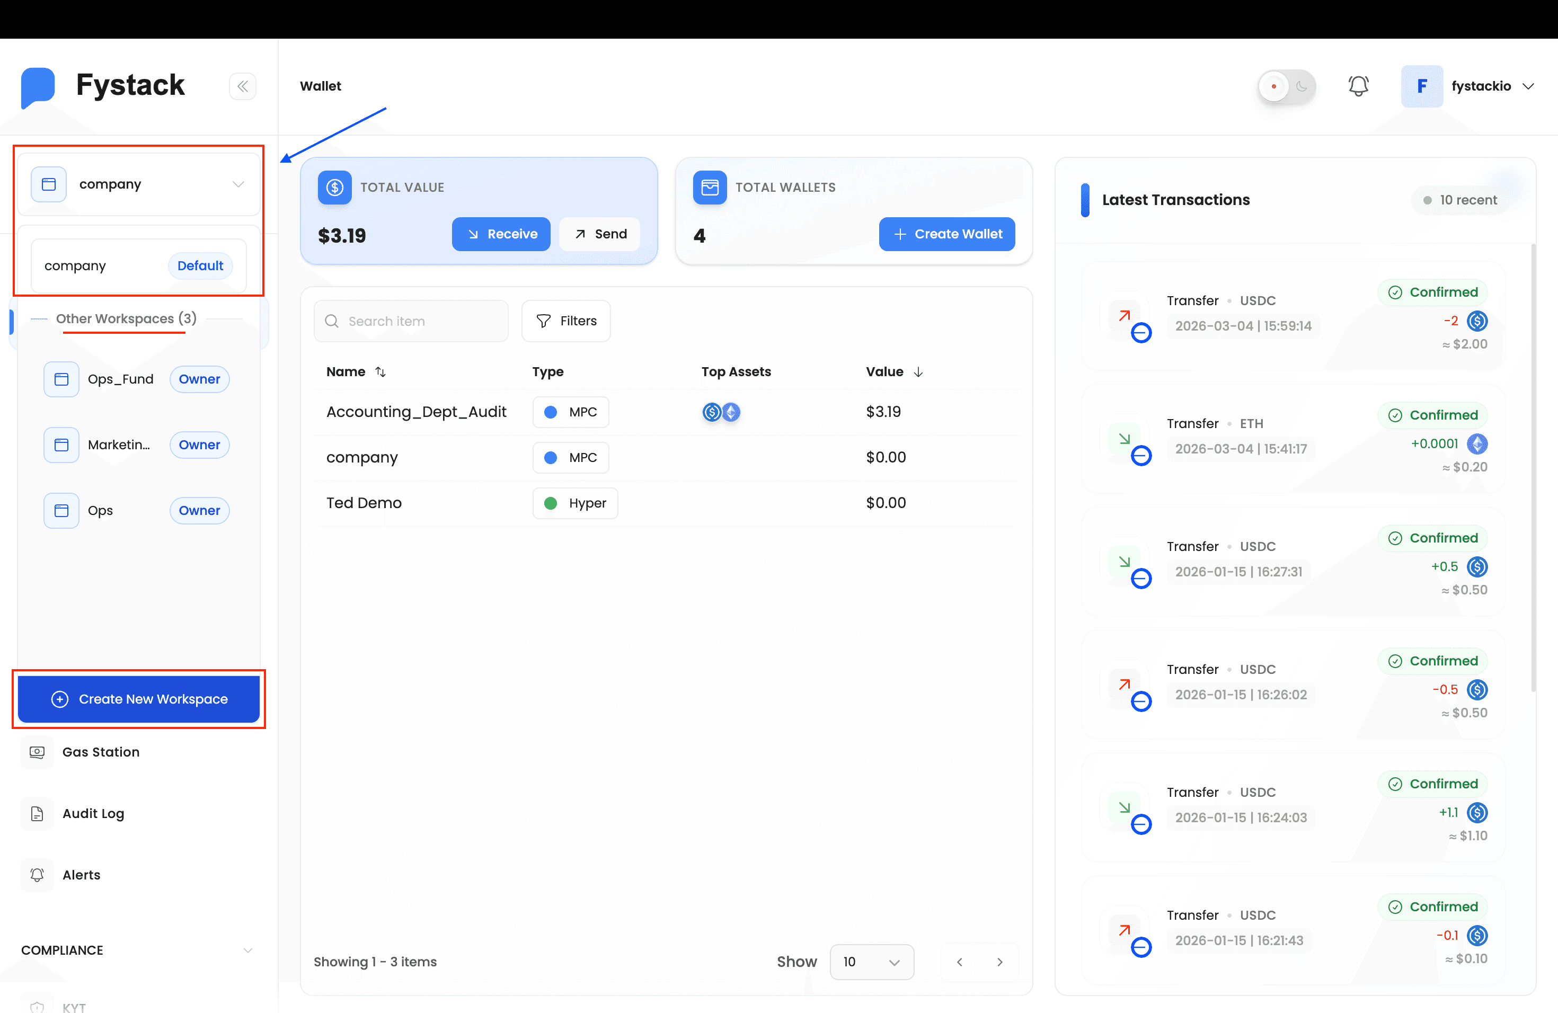Open Gas Station via its card icon
This screenshot has height=1013, width=1558.
tap(37, 752)
